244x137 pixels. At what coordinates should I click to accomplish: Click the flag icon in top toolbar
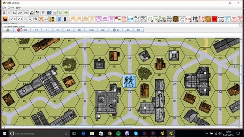43,13
